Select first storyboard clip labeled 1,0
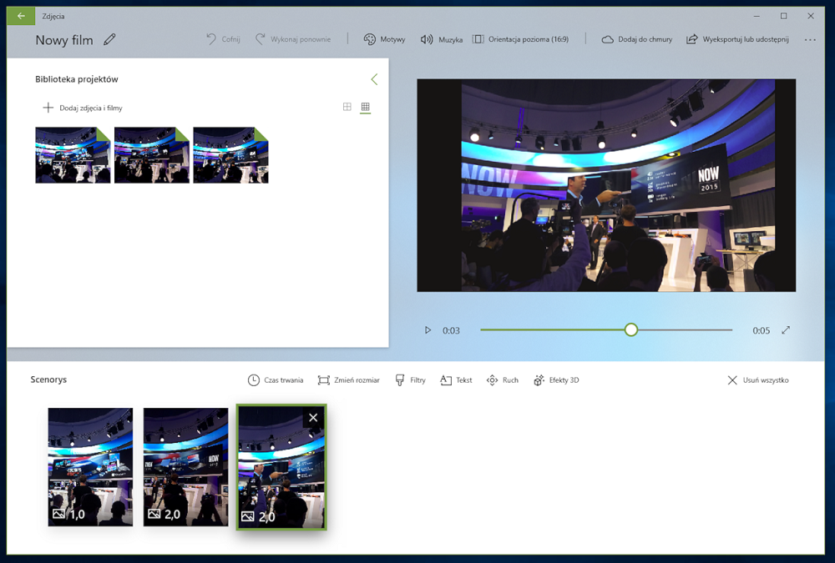The width and height of the screenshot is (835, 563). [90, 467]
